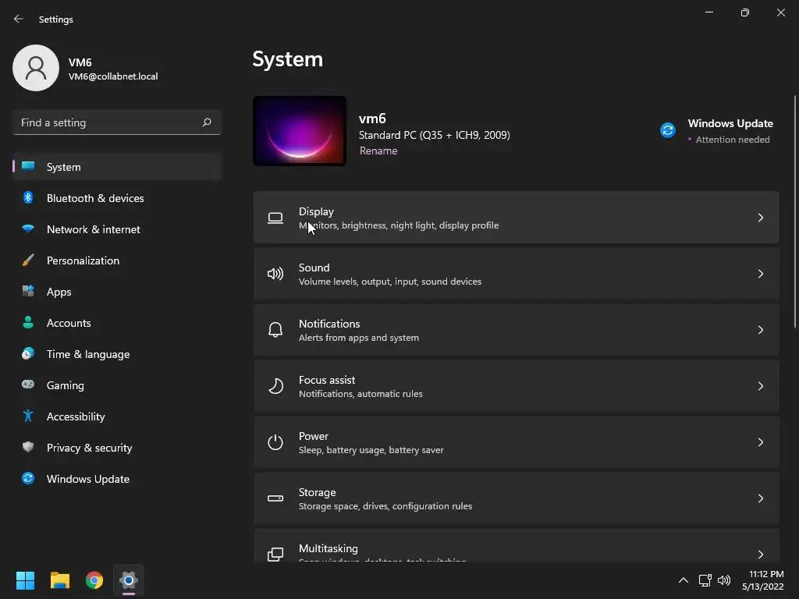Click the Bluetooth & devices icon

28,197
